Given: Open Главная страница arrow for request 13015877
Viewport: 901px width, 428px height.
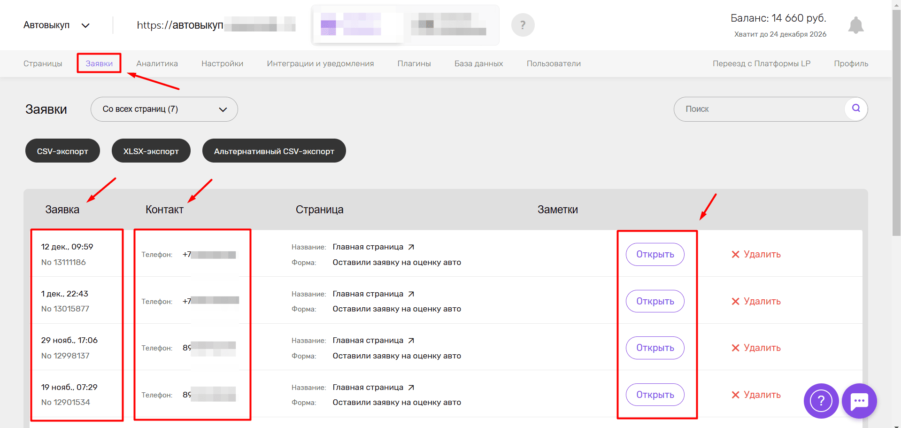Looking at the screenshot, I should (x=411, y=294).
